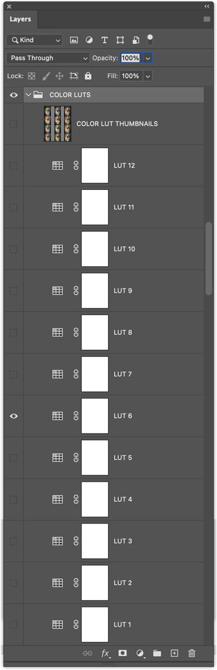
Task: Hide the LUT 6 layer
Action: tap(14, 416)
